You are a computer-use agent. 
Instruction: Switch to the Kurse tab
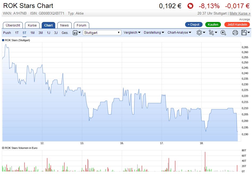32,25
